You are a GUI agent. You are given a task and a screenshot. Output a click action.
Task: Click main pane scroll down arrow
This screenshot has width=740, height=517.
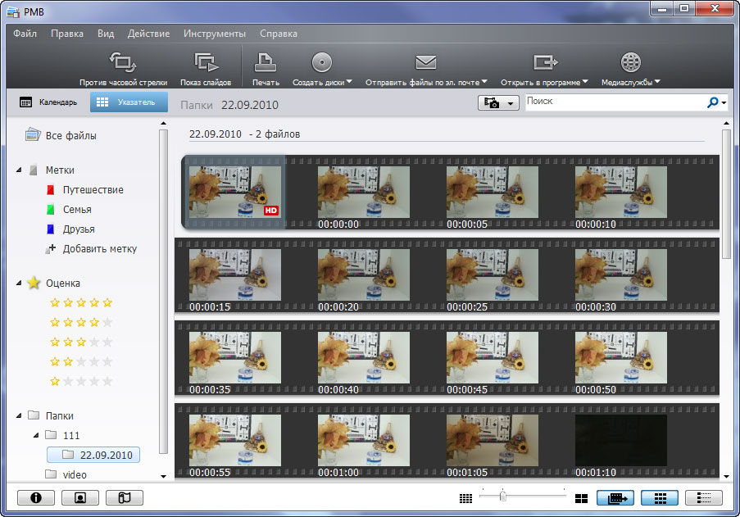(726, 476)
